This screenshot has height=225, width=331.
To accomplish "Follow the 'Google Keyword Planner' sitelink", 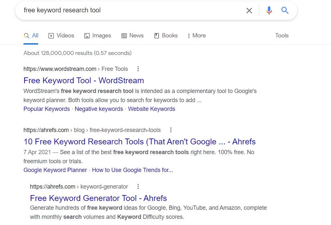I will point(55,170).
